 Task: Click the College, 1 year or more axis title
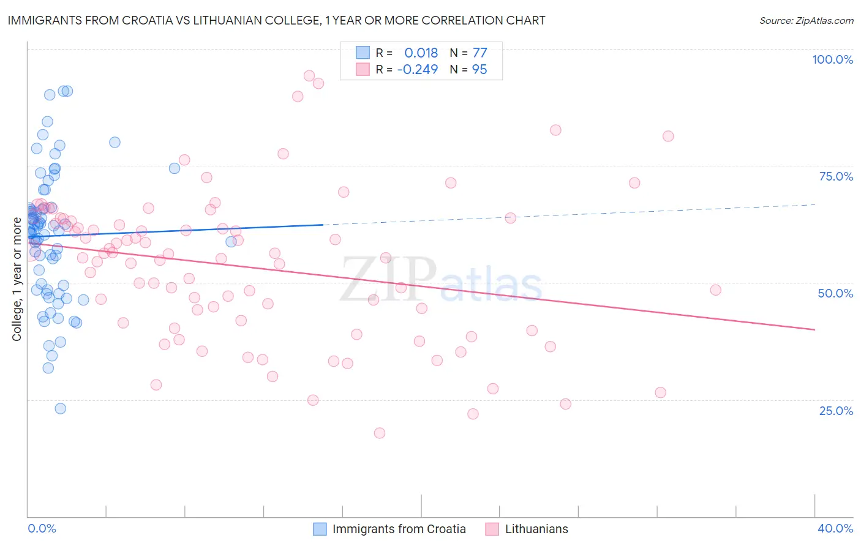(17, 279)
